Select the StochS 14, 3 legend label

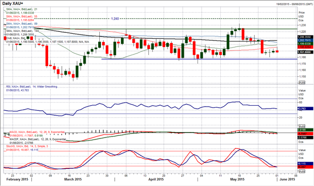pos(27,146)
